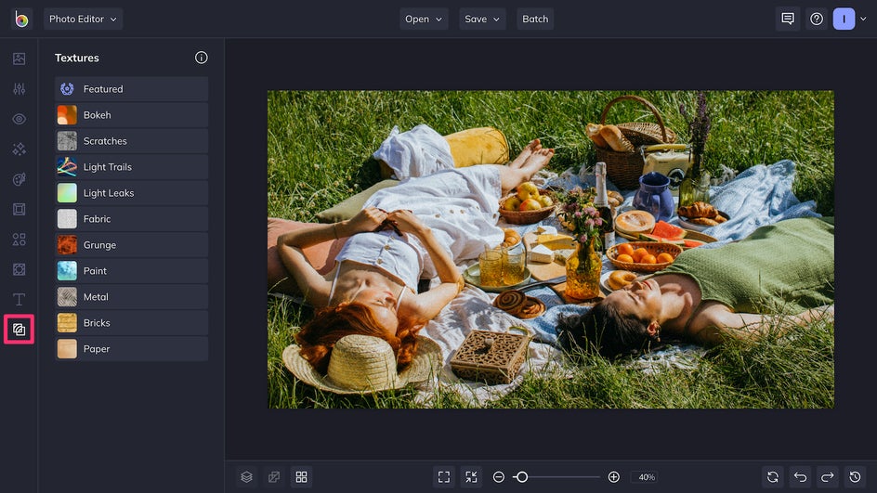877x493 pixels.
Task: Expand the account menu chevron
Action: click(864, 19)
